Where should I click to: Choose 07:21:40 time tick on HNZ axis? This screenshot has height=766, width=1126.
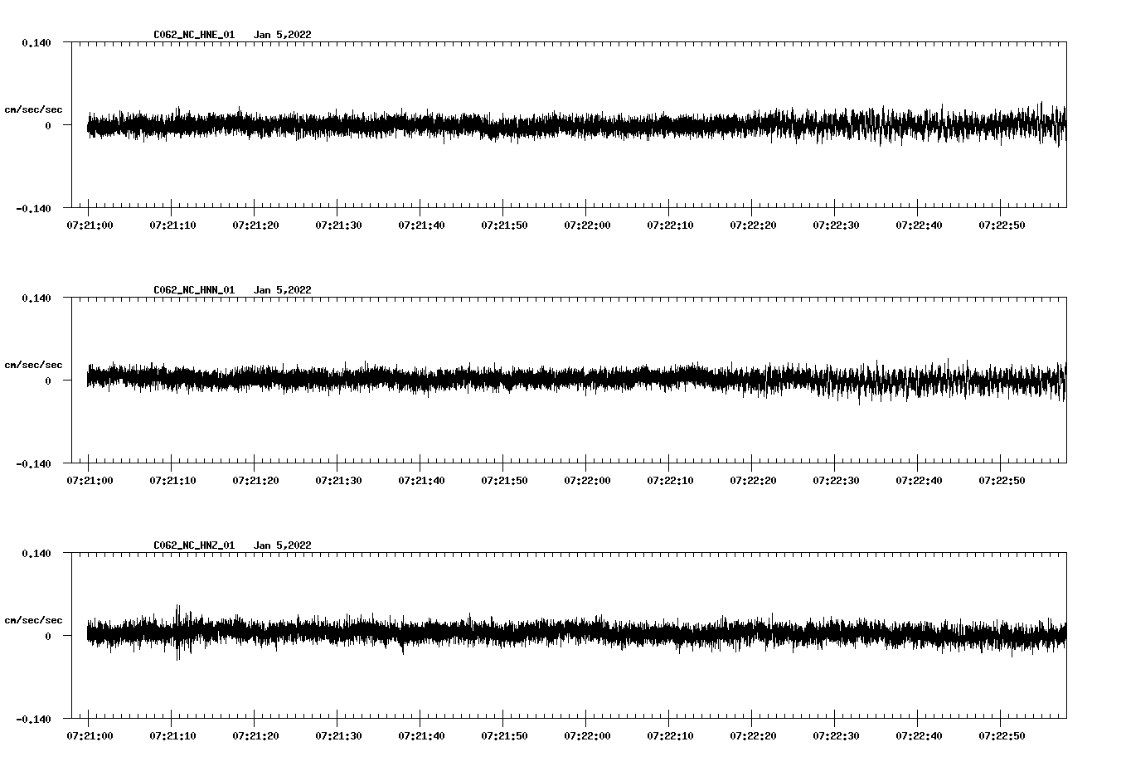(421, 735)
